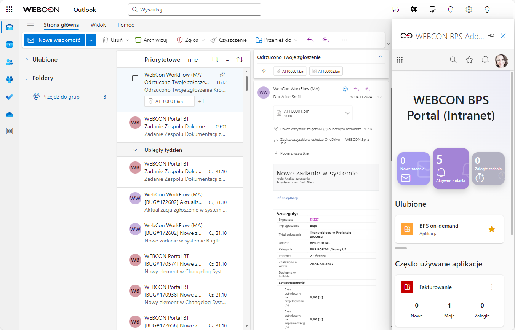Click bell icon in WEBCON add-in header

tap(485, 60)
